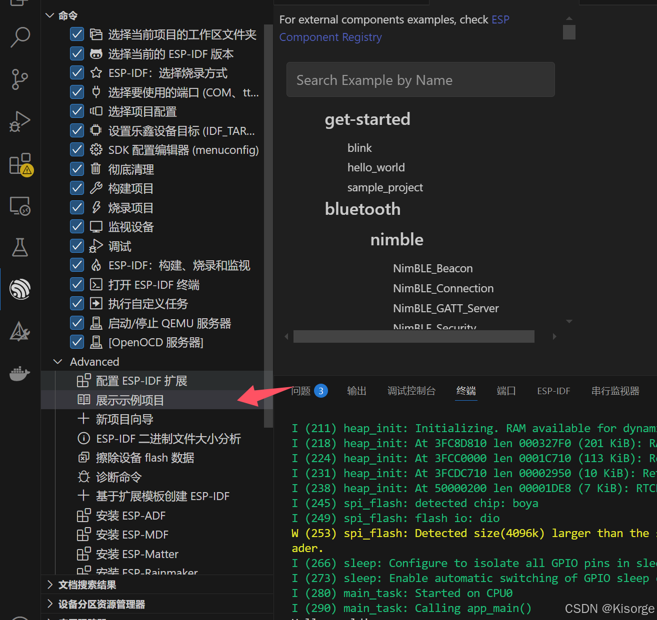The width and height of the screenshot is (657, 620).
Task: Toggle checkbox for 选择当前的 ESP-IDF 版本
Action: (x=77, y=53)
